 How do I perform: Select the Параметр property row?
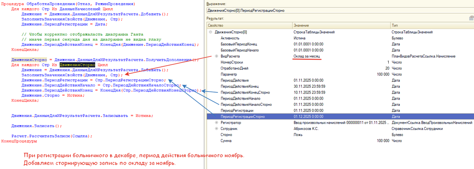pos(340,74)
